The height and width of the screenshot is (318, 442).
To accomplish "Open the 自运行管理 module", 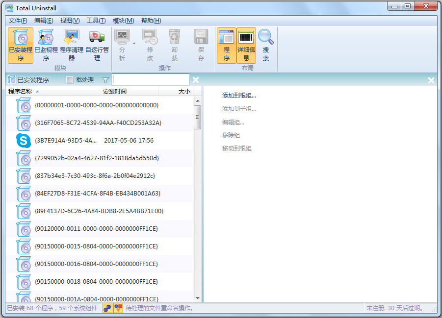I will [97, 45].
